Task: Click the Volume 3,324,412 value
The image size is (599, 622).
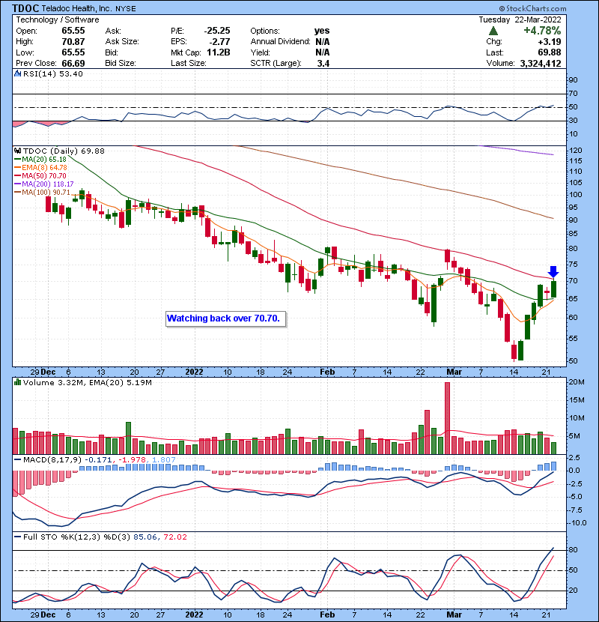Action: [x=541, y=64]
